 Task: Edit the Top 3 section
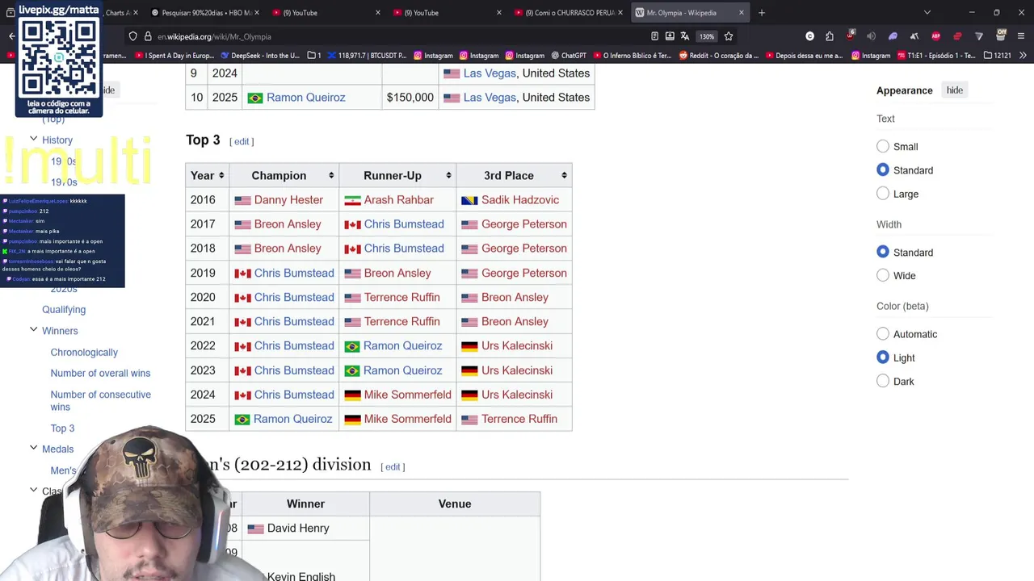(x=242, y=142)
